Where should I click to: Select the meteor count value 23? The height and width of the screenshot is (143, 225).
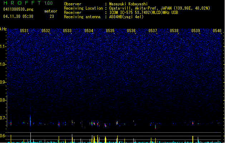(x=52, y=16)
